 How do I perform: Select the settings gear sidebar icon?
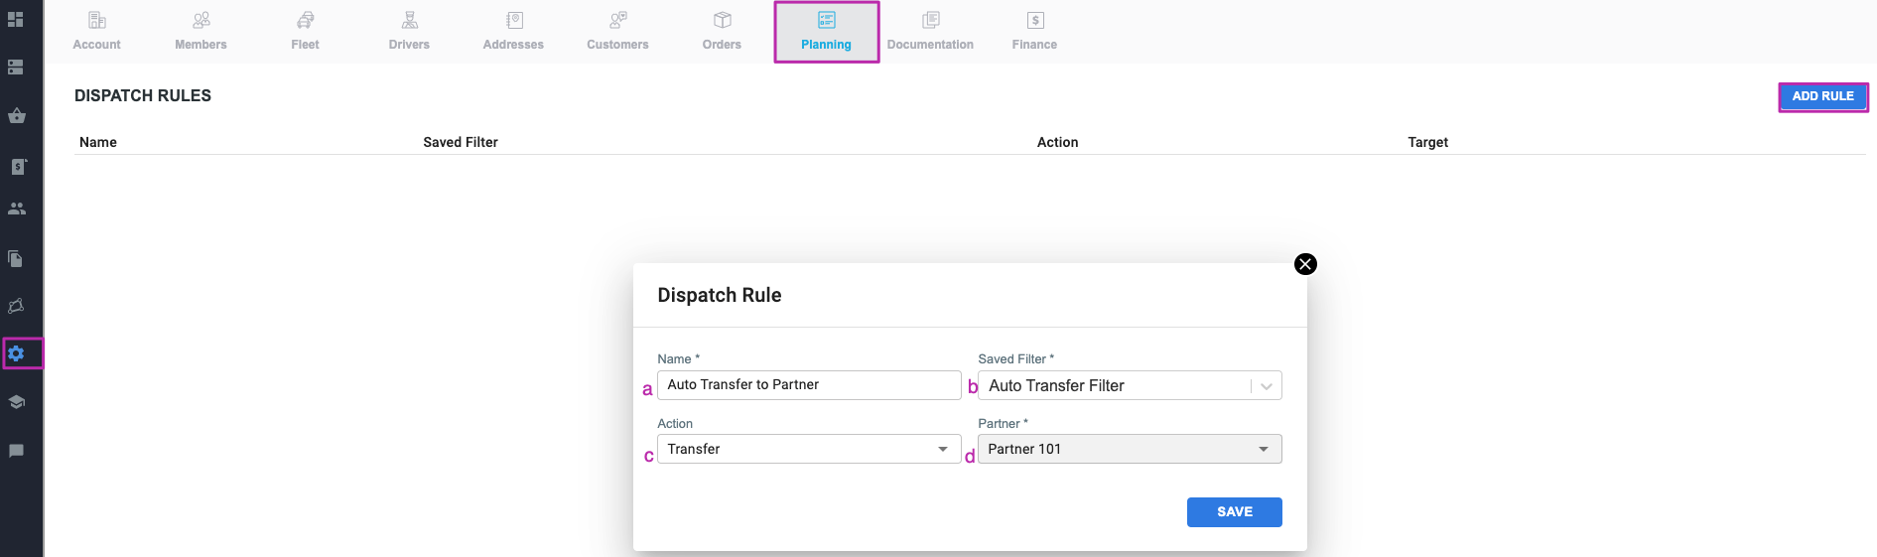click(16, 353)
